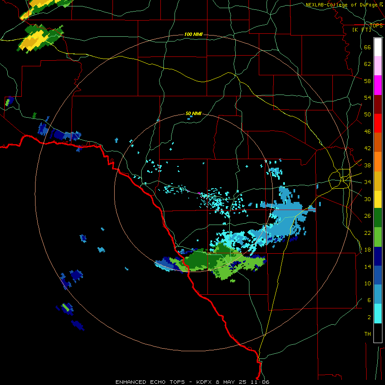This screenshot has width=385, height=385.
Task: Click the gold legend swatch
Action: click(378, 181)
